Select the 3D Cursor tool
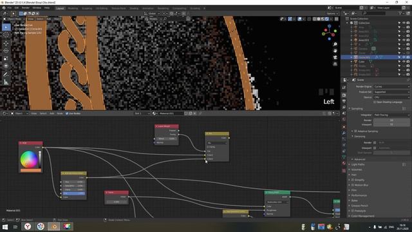Screen dimensions: 412x232 pos(6,35)
